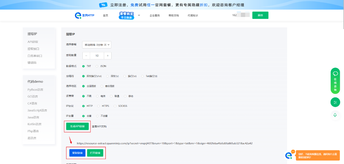Open the 选择套餐 package dropdown
Image resolution: width=344 pixels, height=164 pixels.
coord(97,45)
